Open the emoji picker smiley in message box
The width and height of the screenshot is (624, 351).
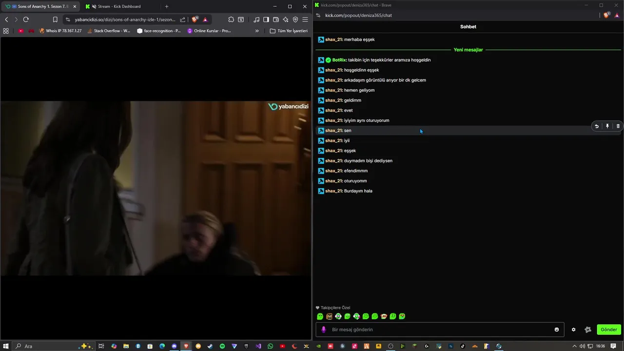(557, 330)
